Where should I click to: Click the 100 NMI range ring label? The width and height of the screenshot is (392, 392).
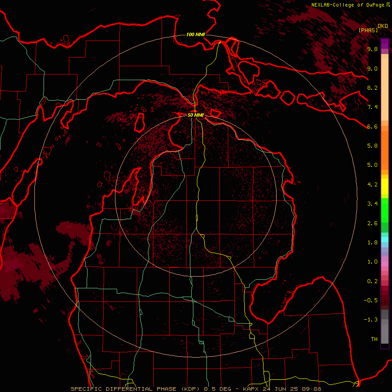(195, 34)
